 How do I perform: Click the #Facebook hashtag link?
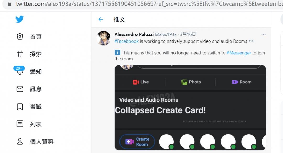click(127, 41)
